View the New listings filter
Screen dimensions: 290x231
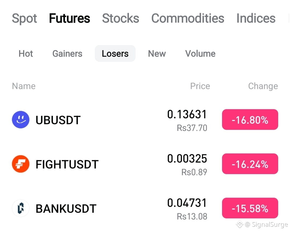point(157,54)
